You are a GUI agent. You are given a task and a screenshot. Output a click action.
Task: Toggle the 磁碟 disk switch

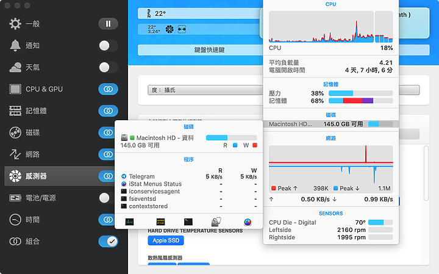[107, 132]
